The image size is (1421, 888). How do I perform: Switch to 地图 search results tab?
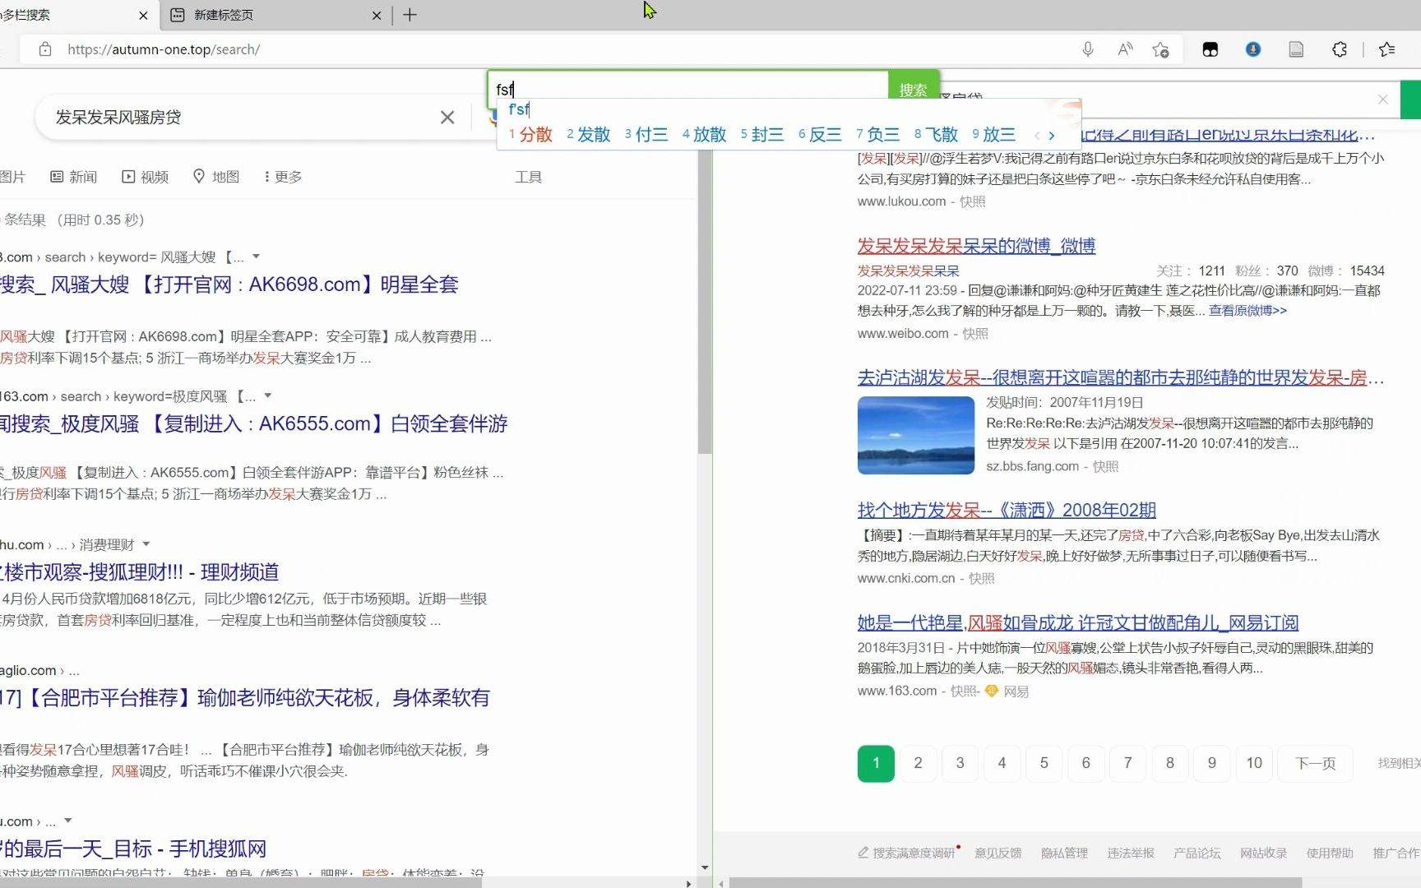[x=216, y=177]
